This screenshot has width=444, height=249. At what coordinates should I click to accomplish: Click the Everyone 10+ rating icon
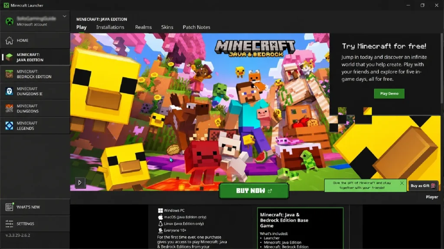[160, 230]
